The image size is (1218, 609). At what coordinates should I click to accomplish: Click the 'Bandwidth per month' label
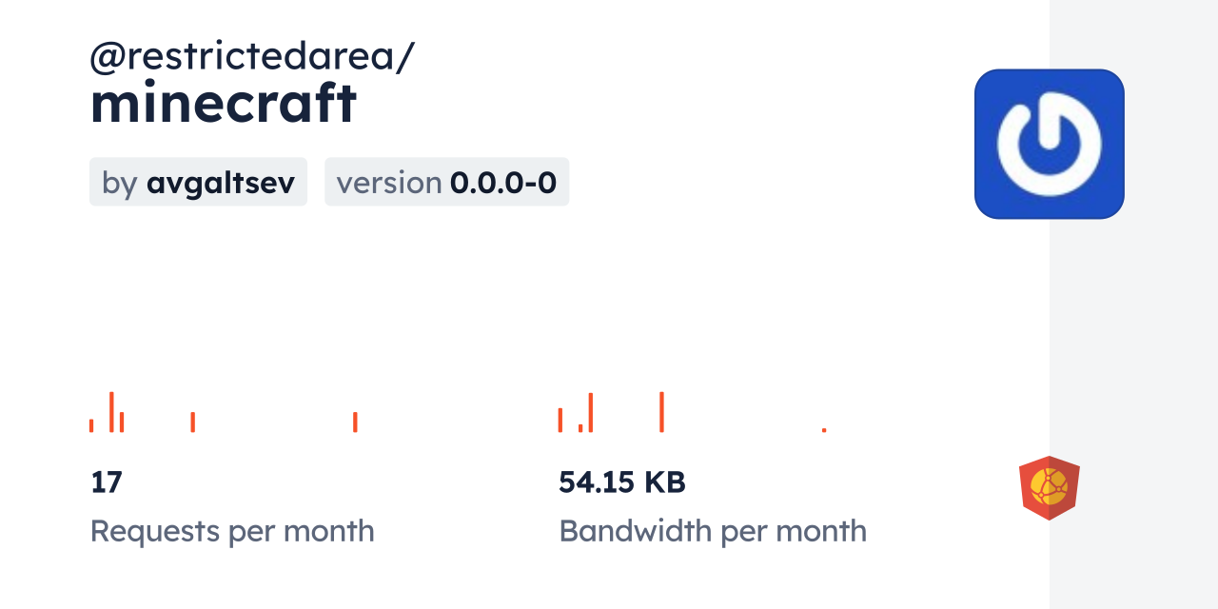point(713,531)
